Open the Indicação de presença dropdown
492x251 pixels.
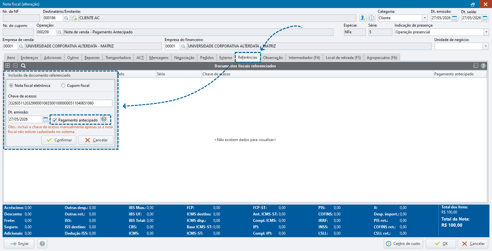(486, 32)
